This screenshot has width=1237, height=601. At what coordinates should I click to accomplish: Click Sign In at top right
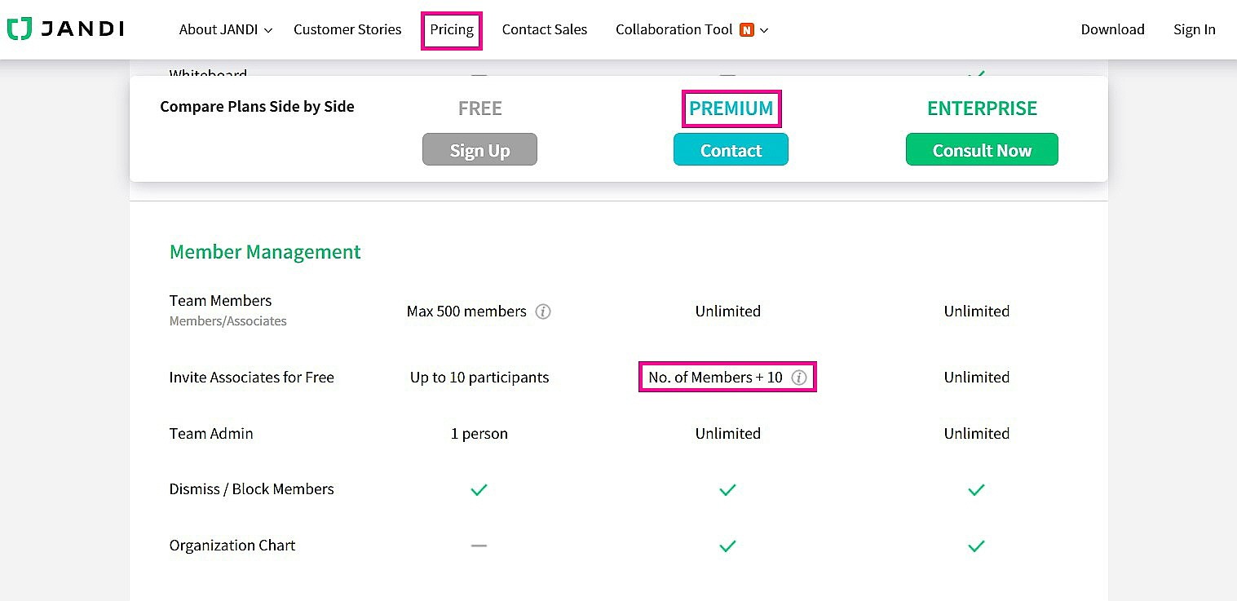coord(1194,29)
